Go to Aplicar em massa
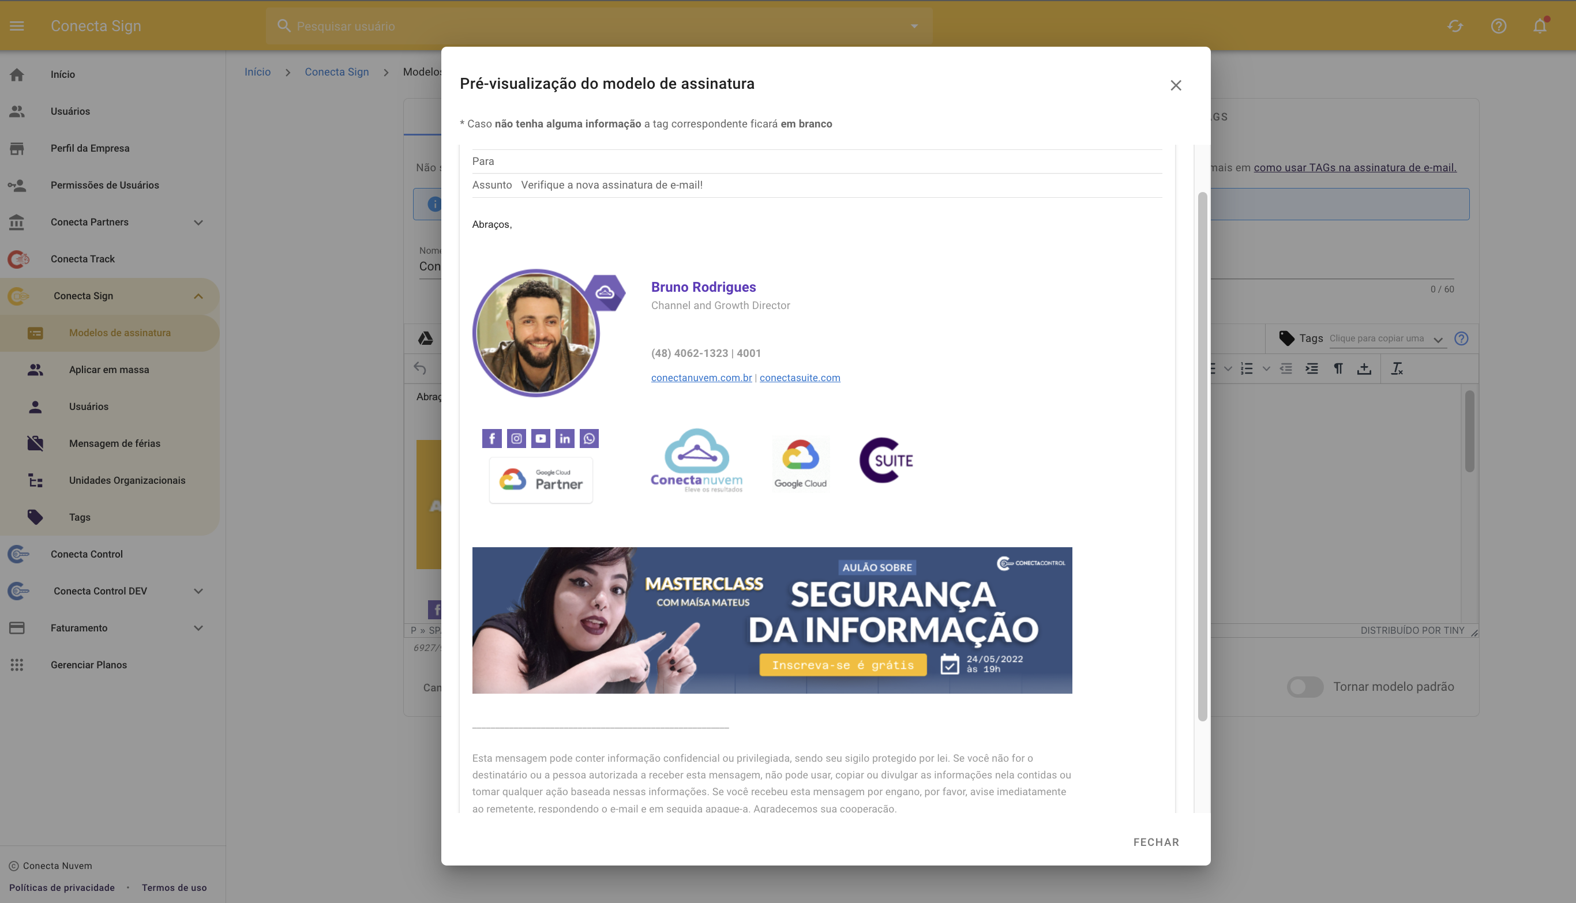Screen dimensions: 1576x903 pos(109,370)
